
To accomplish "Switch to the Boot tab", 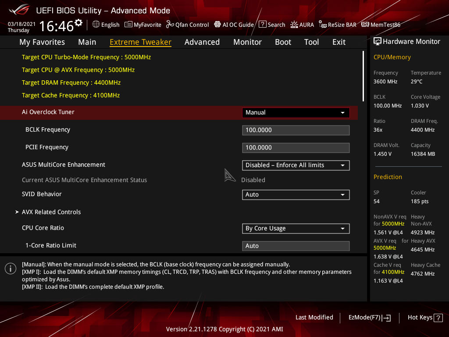I will (x=283, y=42).
